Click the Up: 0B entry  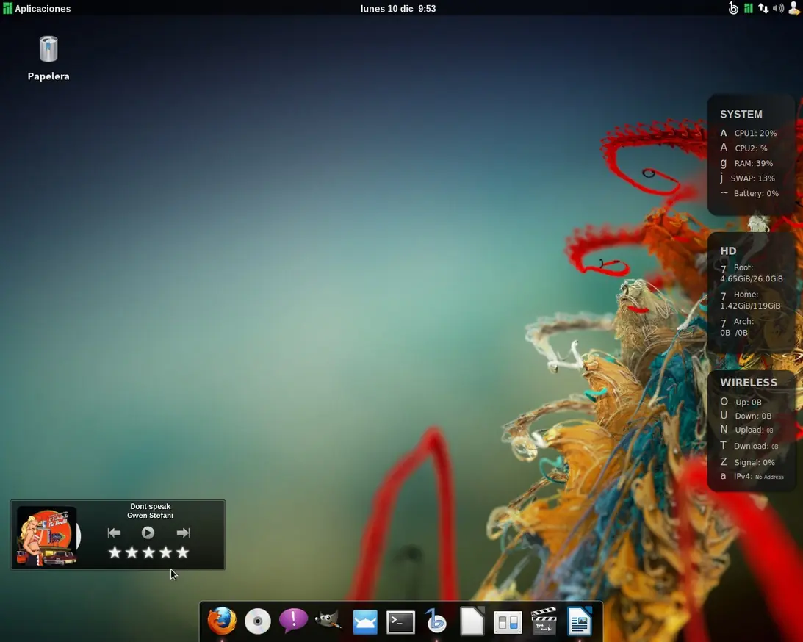tap(741, 402)
